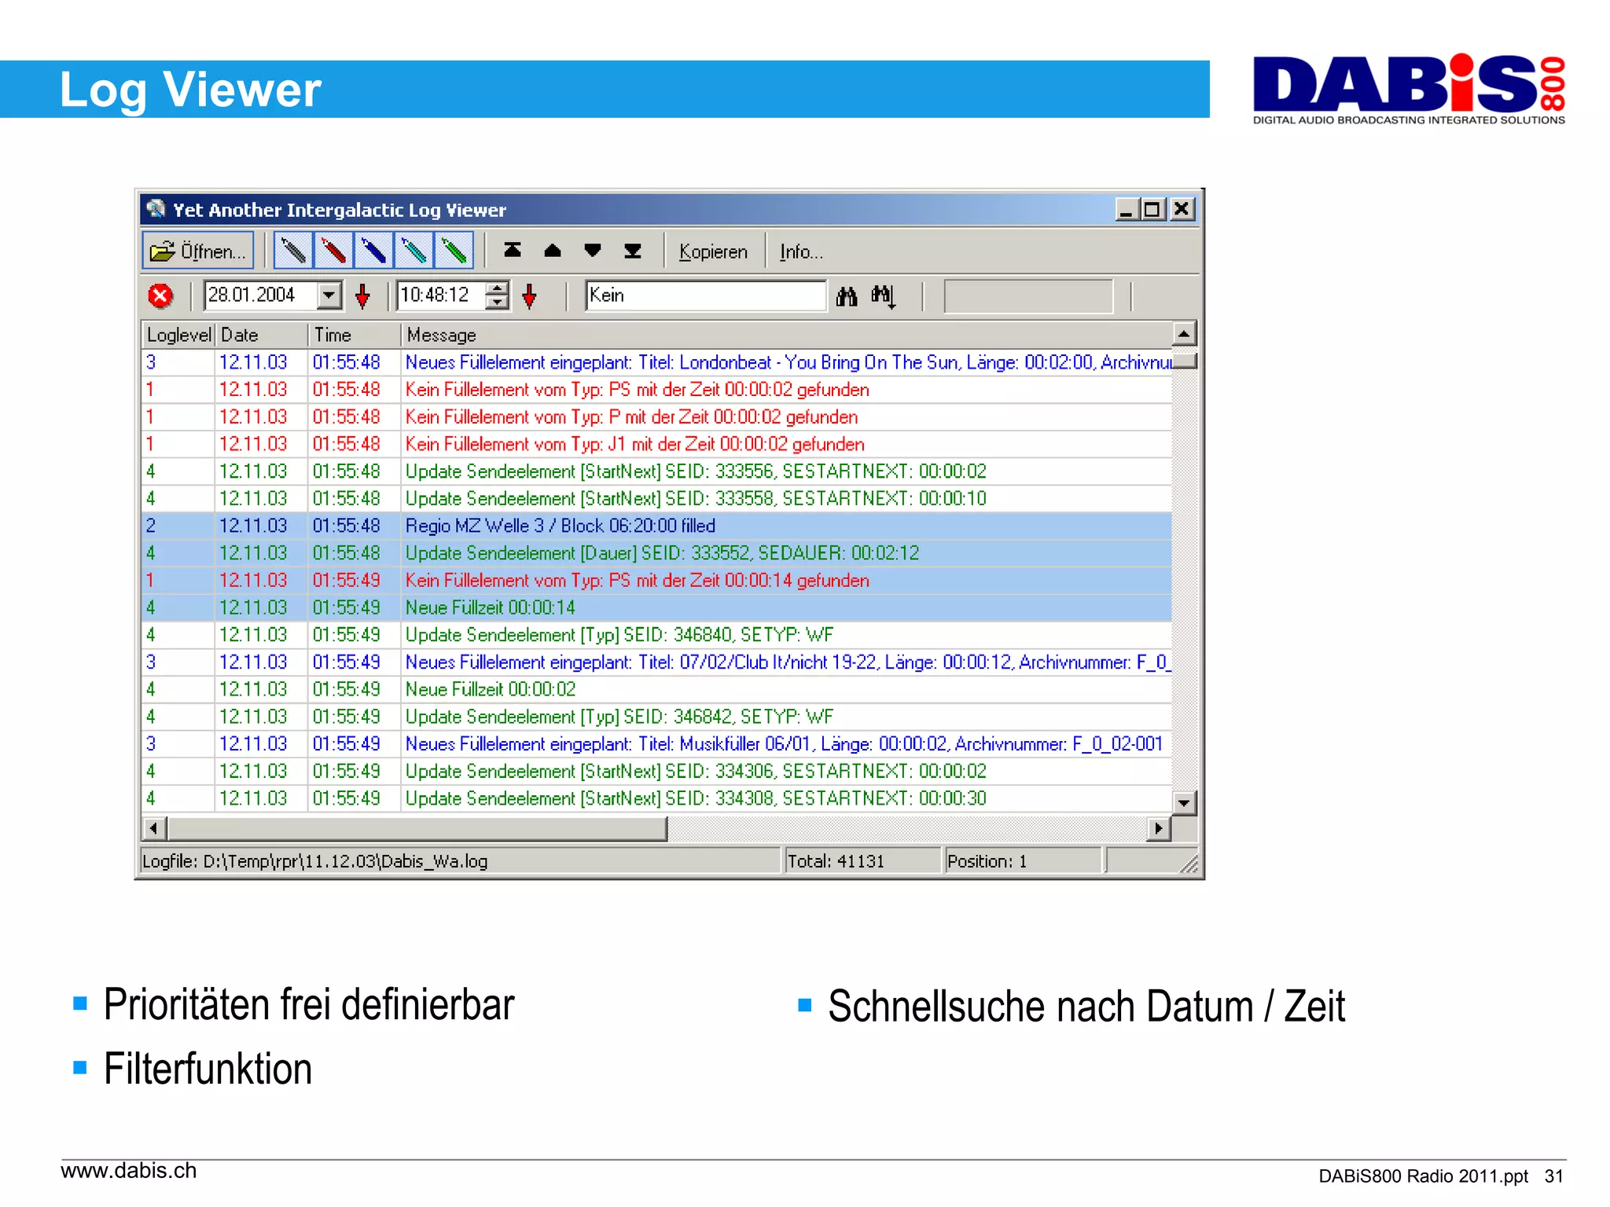Screen dimensions: 1610x1207
Task: Click the Date column header
Action: [261, 335]
